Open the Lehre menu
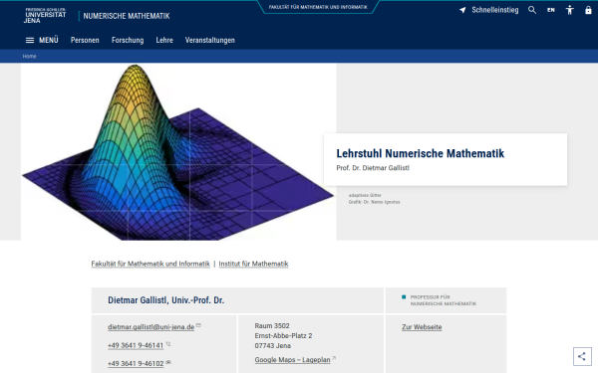 point(164,40)
